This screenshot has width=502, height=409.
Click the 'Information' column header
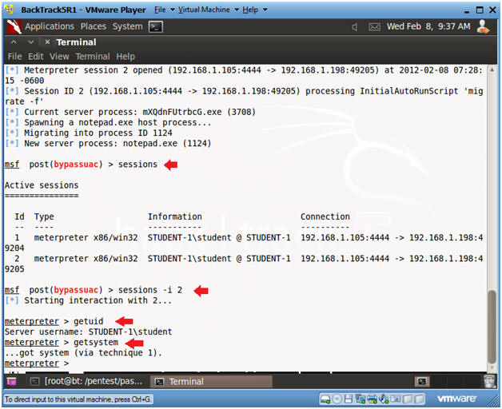coord(175,216)
